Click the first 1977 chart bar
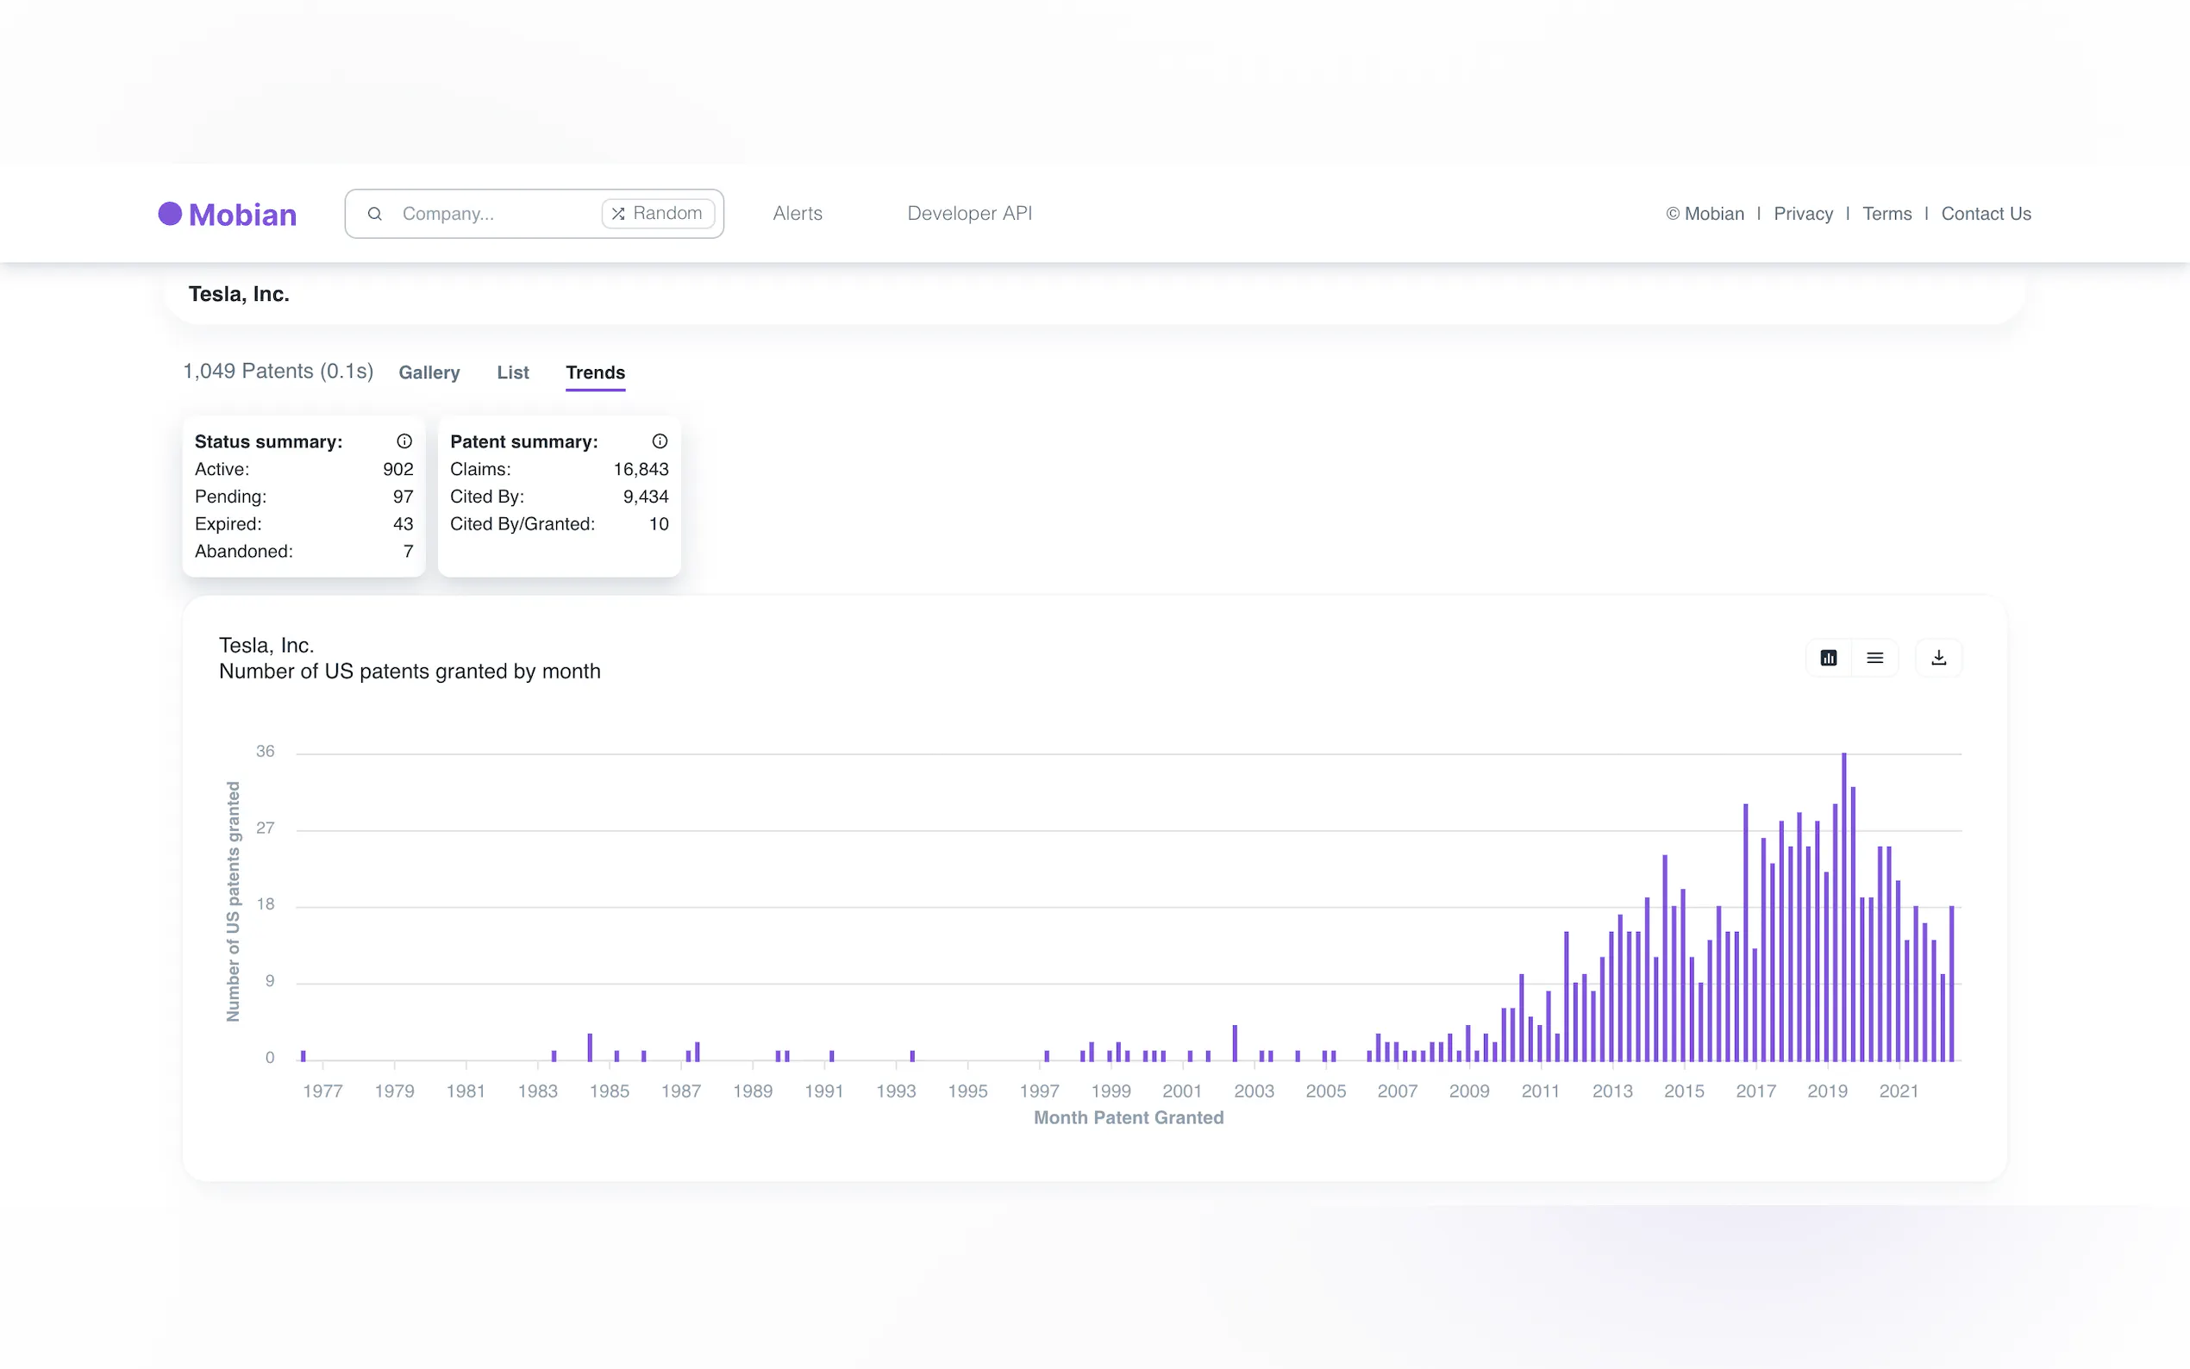Image resolution: width=2190 pixels, height=1369 pixels. [303, 1056]
